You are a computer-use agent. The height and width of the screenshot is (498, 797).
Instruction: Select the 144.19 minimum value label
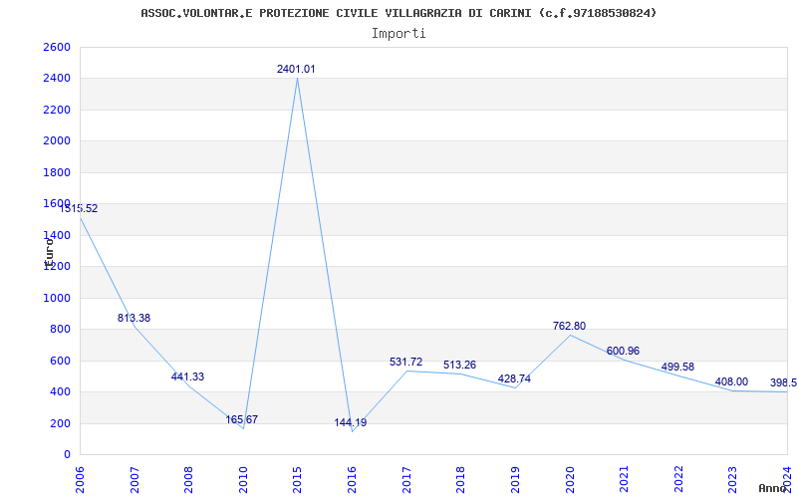(x=351, y=422)
